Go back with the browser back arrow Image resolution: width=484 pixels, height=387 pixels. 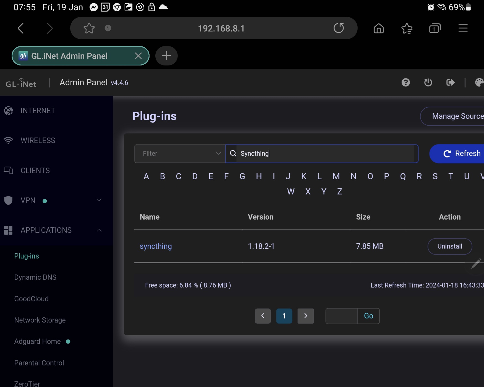pos(21,28)
